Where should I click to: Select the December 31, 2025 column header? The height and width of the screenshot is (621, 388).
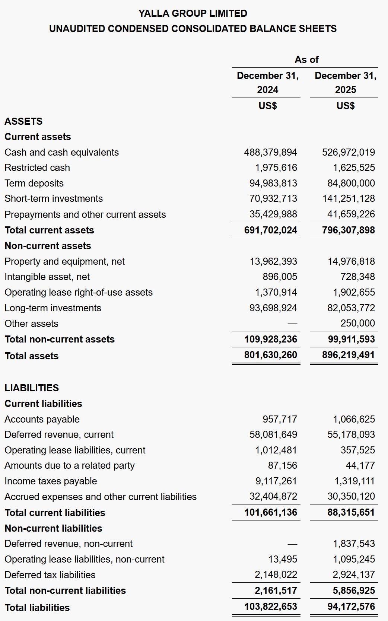(345, 83)
